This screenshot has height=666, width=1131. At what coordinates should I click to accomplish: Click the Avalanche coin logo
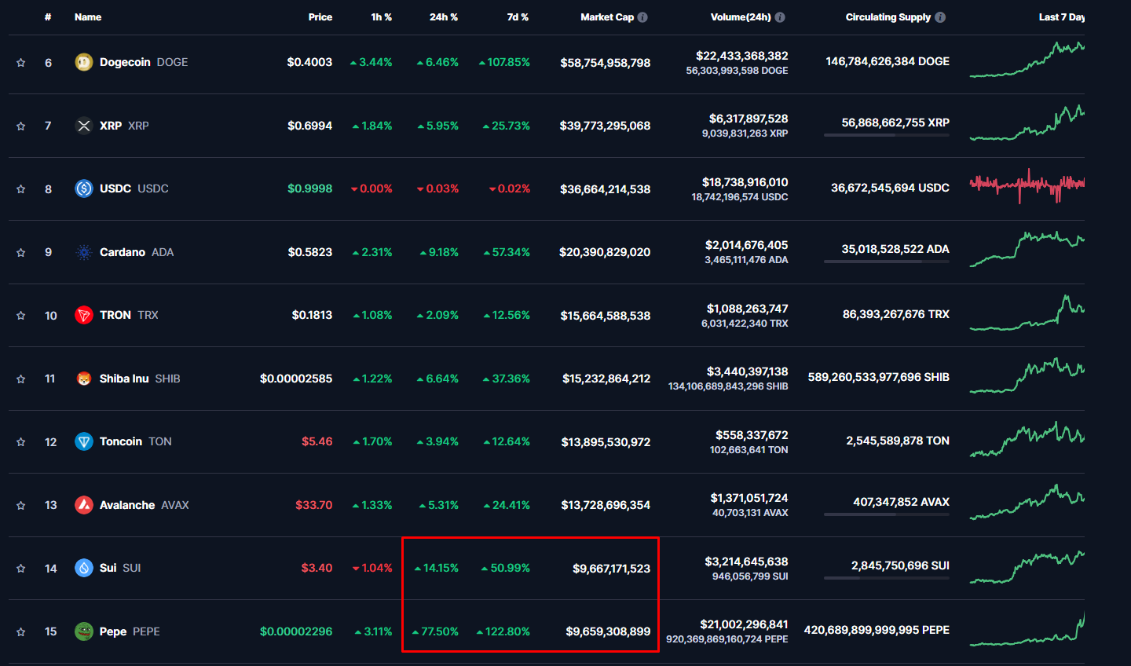pos(84,505)
